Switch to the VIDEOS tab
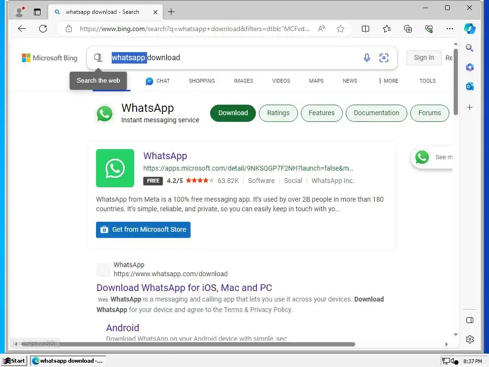This screenshot has width=489, height=367. click(281, 81)
